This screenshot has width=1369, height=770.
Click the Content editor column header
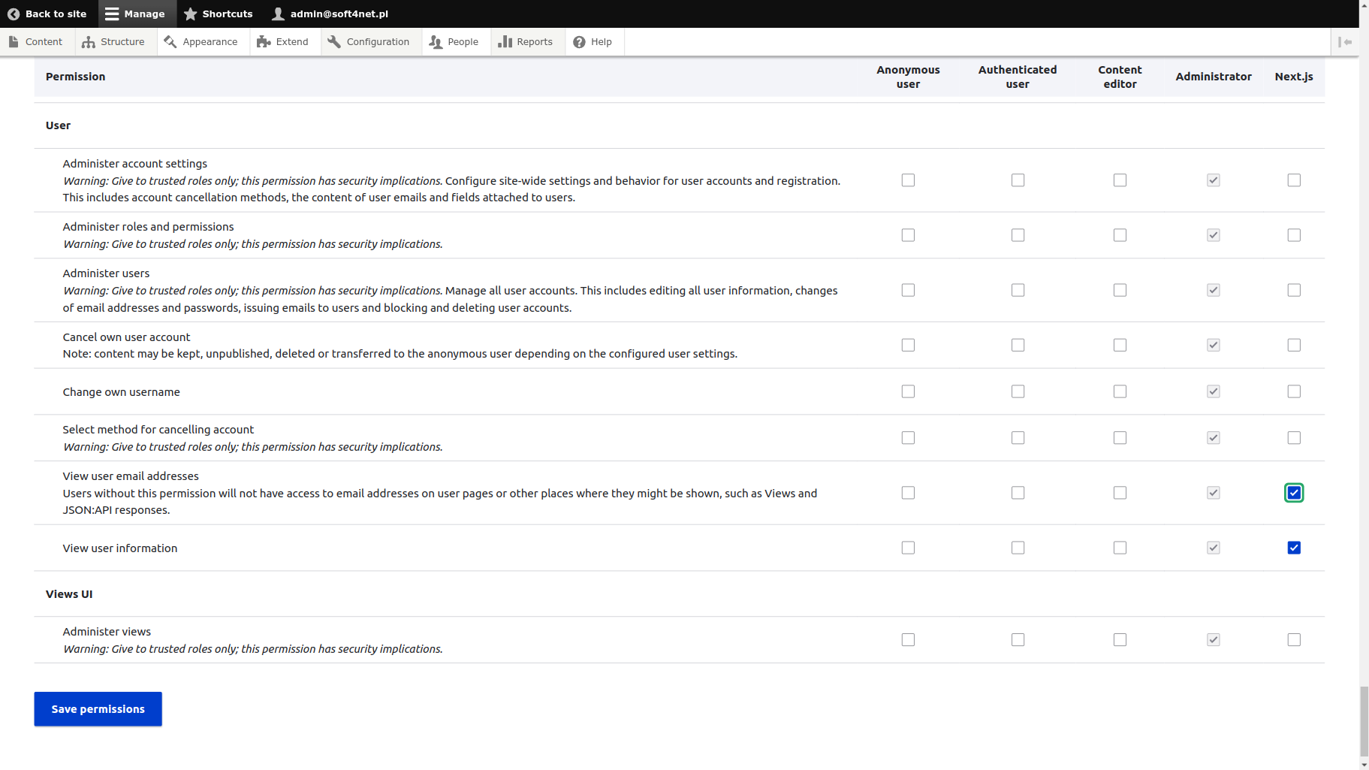[1120, 77]
